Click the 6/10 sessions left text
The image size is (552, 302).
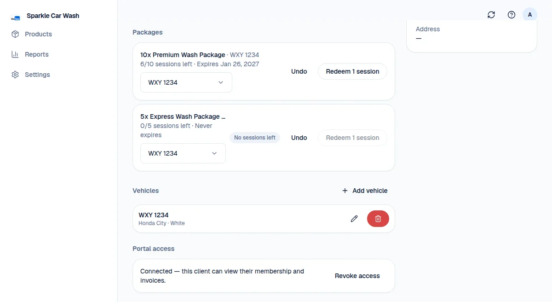(166, 64)
